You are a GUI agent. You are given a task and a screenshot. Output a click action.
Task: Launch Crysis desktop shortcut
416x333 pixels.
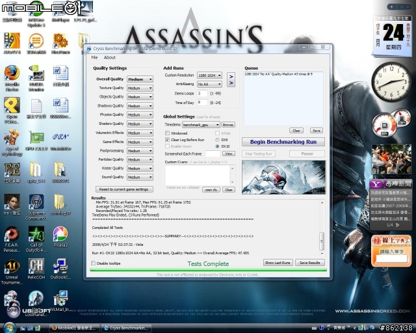click(x=12, y=300)
